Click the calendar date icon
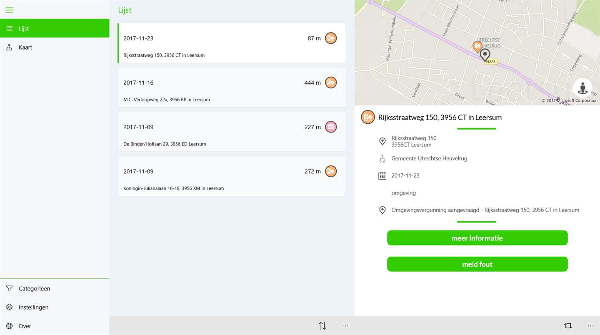The image size is (600, 335). [x=382, y=176]
